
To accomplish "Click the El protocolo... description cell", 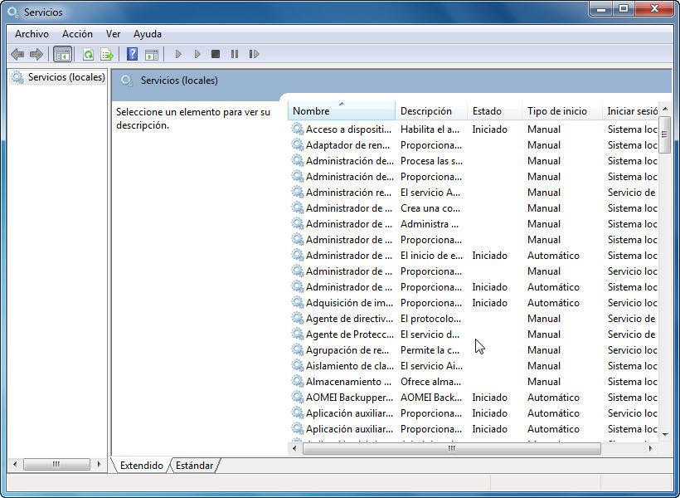I will coord(430,318).
